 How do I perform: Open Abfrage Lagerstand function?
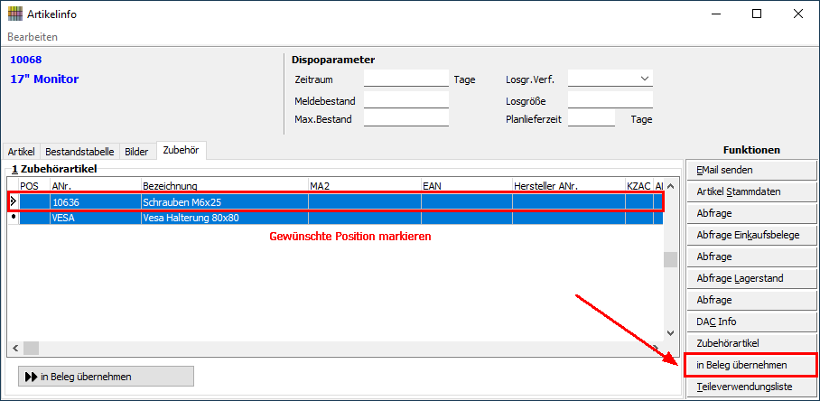pos(750,278)
